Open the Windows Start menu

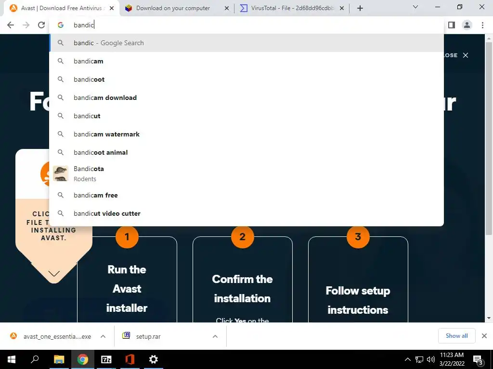12,359
